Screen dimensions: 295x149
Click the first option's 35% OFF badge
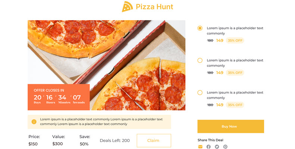pyautogui.click(x=235, y=41)
